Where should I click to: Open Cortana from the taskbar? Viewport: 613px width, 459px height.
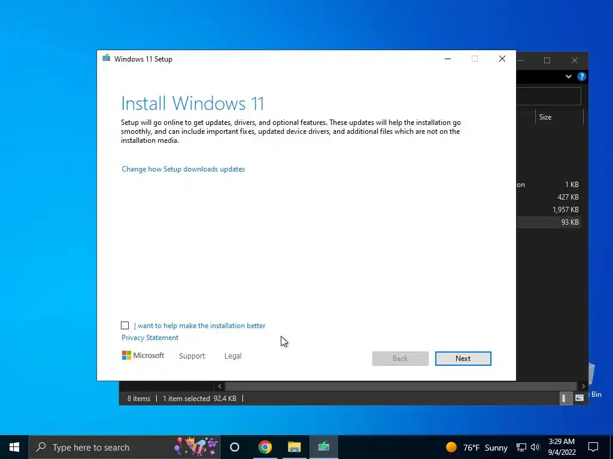[x=235, y=447]
